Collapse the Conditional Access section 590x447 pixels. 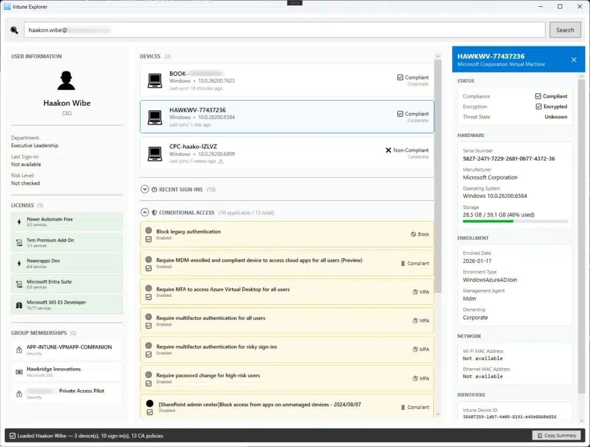[x=144, y=213]
